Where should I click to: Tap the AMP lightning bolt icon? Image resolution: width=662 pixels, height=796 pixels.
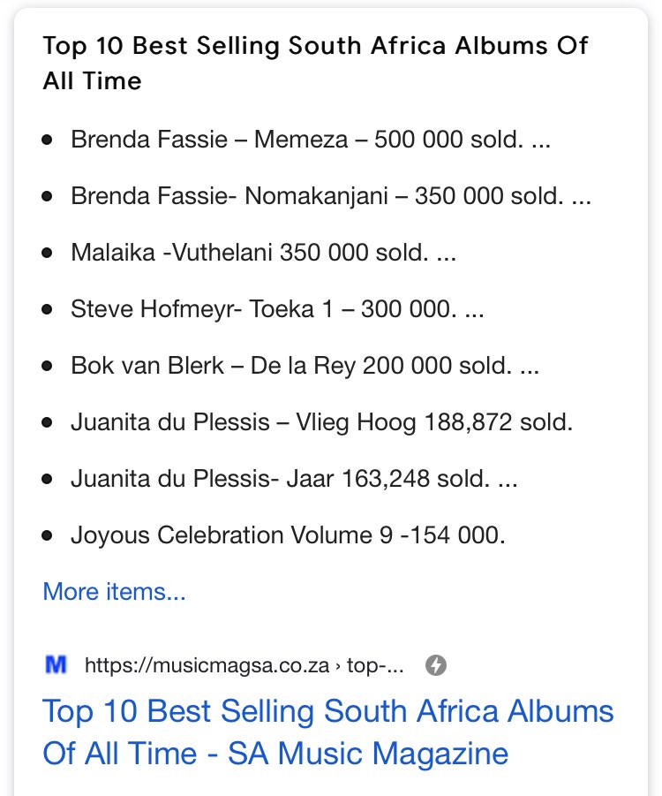(435, 665)
